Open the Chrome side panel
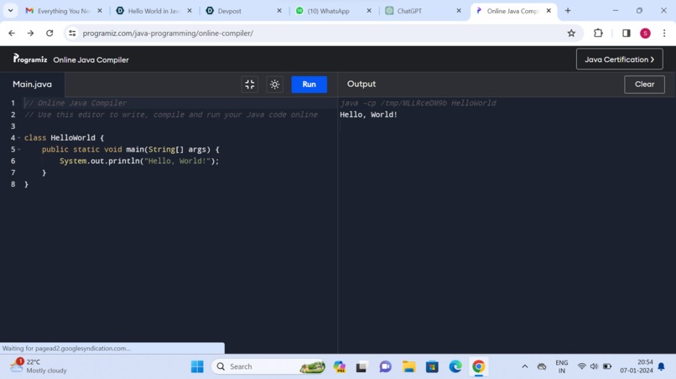 pos(626,33)
